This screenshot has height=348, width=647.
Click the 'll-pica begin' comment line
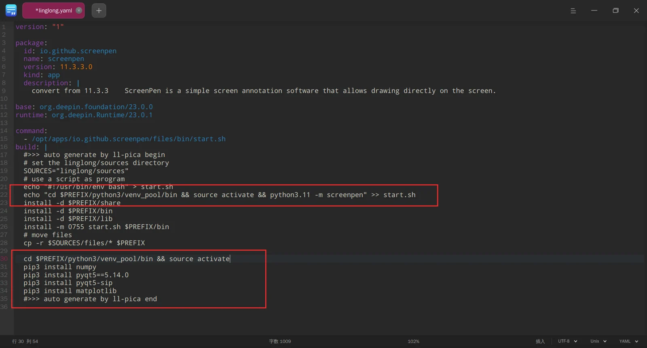pos(94,154)
